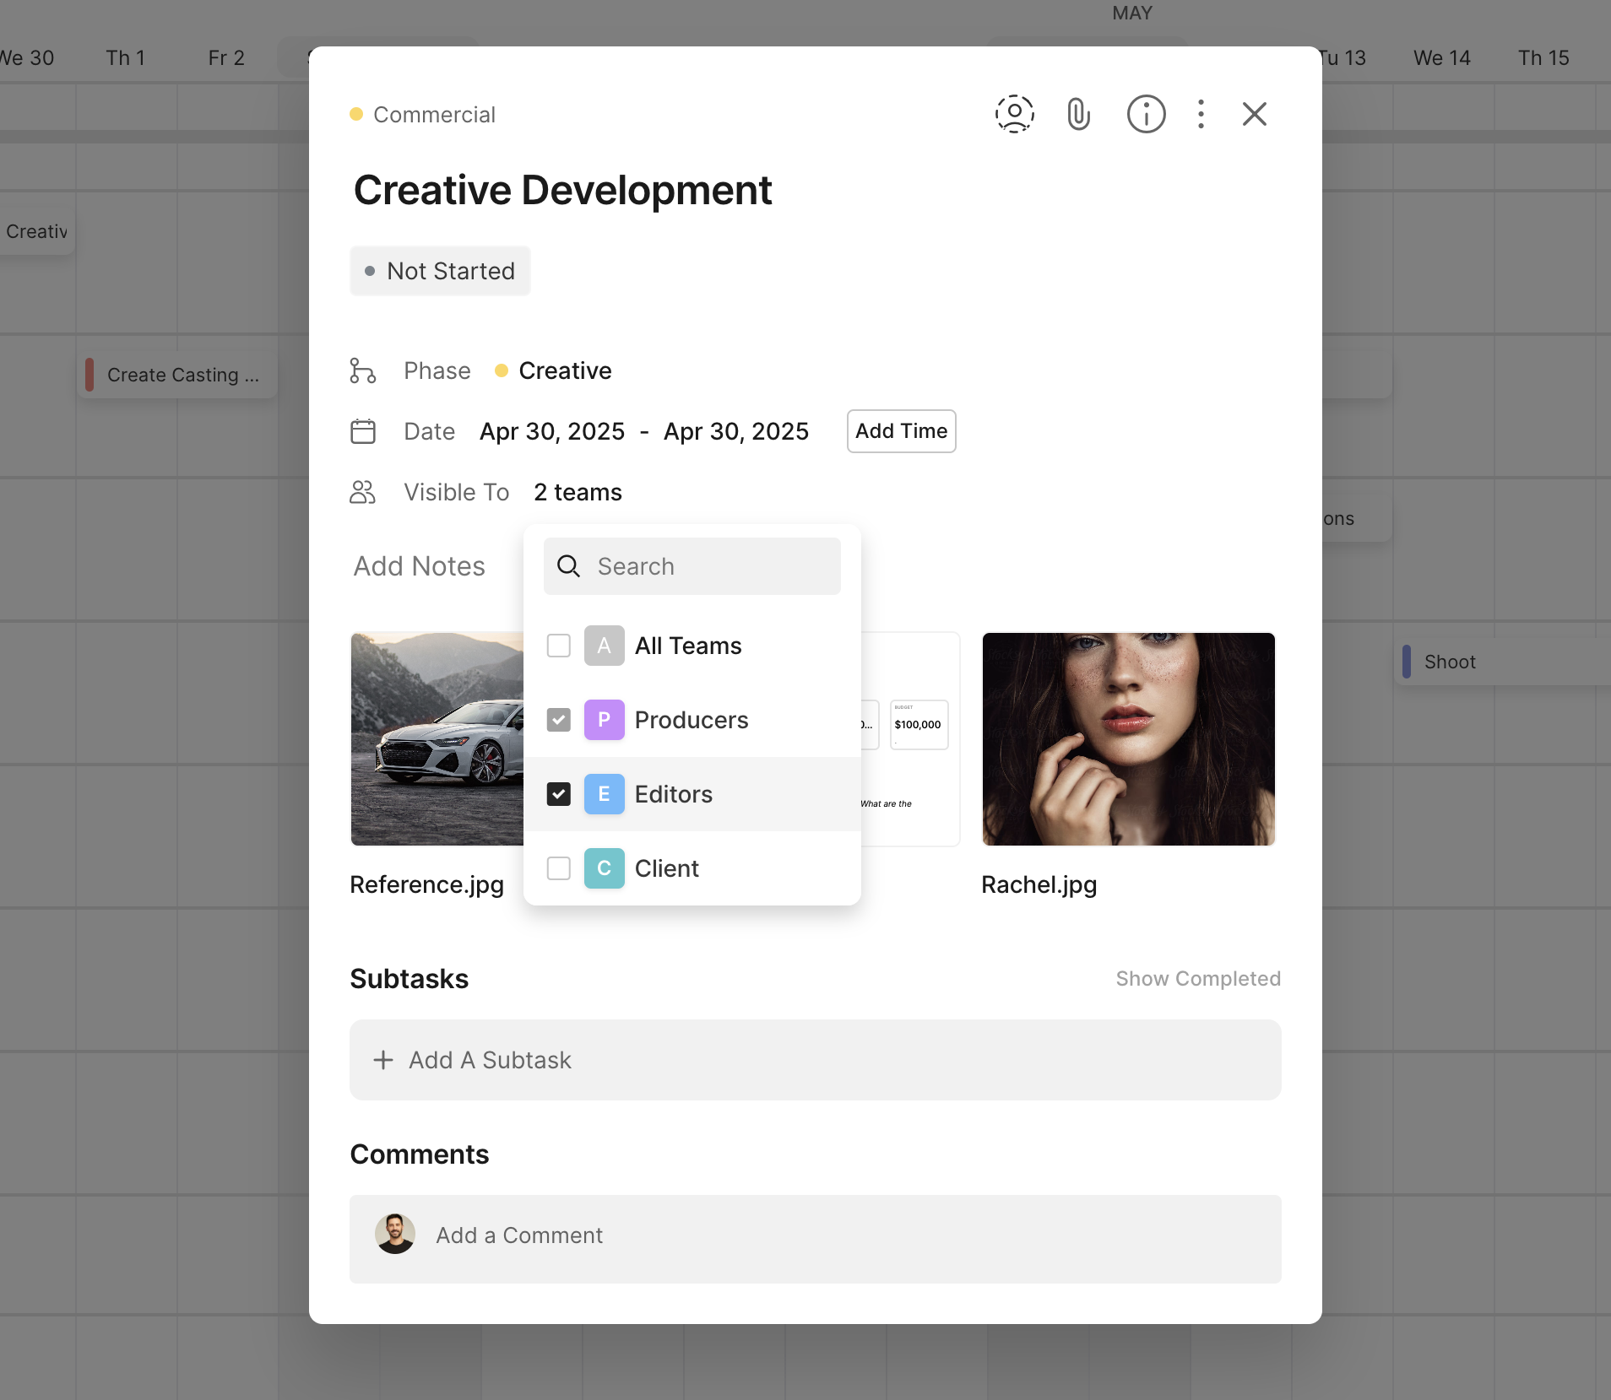Click the team Search field
The height and width of the screenshot is (1400, 1611).
(x=692, y=566)
